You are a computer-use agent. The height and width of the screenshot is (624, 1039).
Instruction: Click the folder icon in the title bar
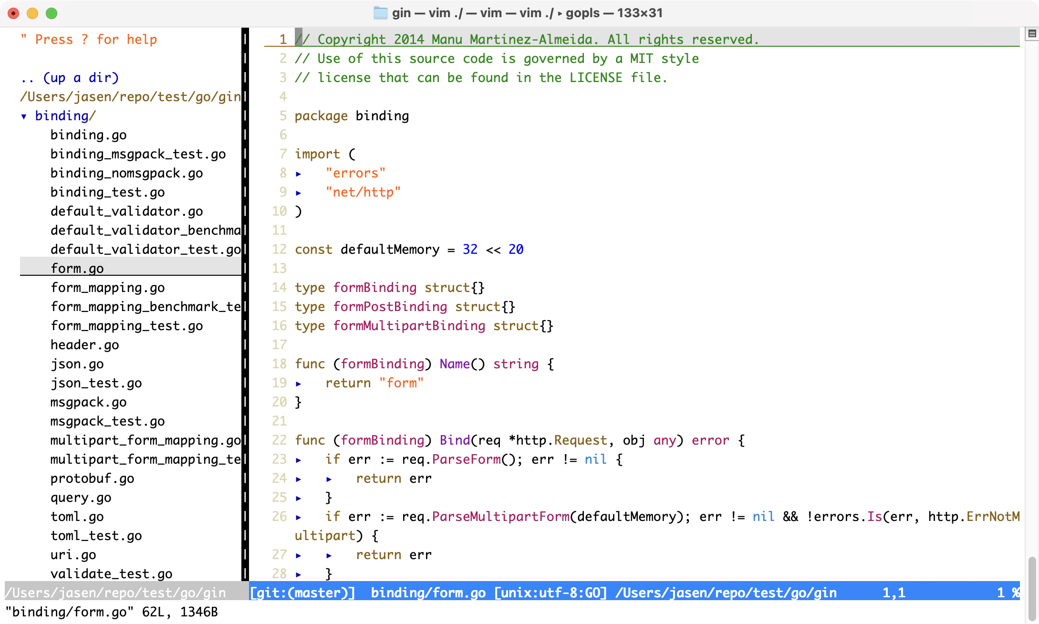(380, 13)
